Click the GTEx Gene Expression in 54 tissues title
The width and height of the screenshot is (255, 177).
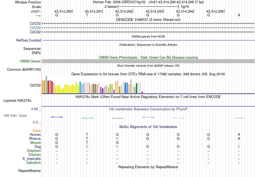148,74
